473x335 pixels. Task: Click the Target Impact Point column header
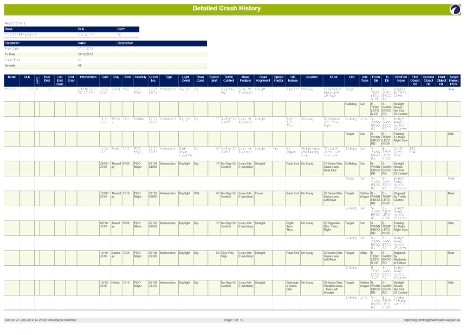tap(453, 81)
